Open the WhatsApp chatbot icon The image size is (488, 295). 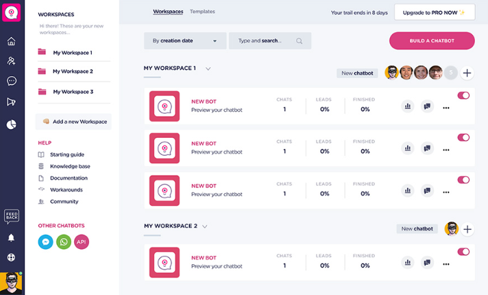click(x=64, y=241)
